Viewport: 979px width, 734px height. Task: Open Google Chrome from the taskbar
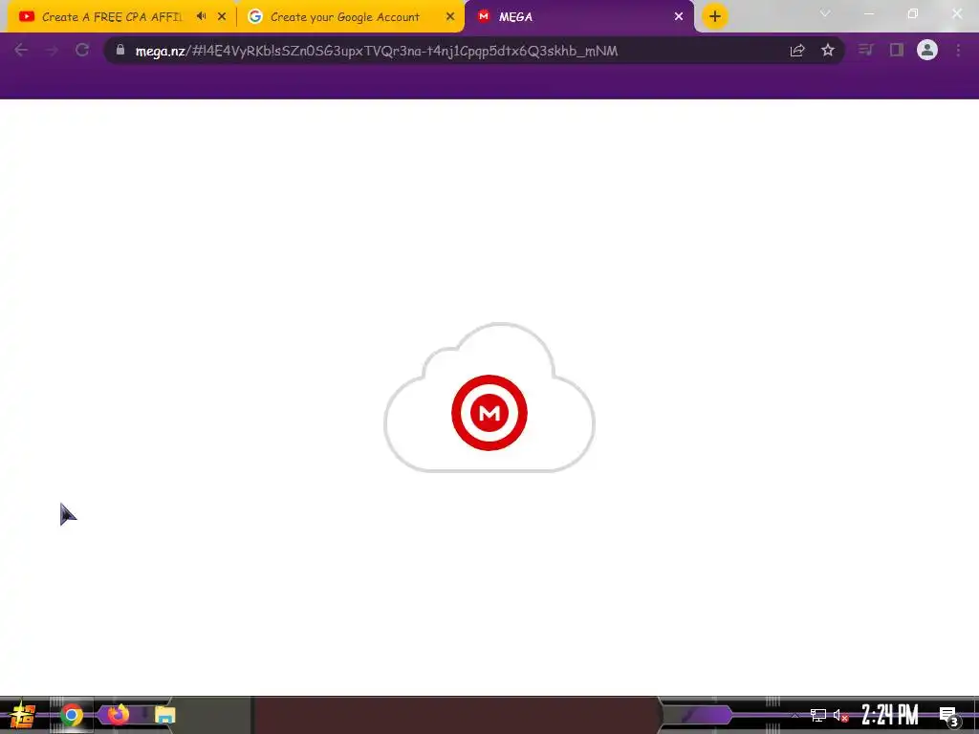point(72,715)
